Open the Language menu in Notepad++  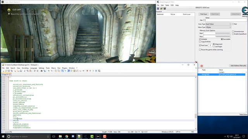coord(34,68)
